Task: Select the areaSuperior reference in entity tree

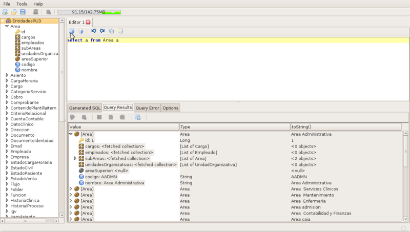Action: [x=34, y=59]
